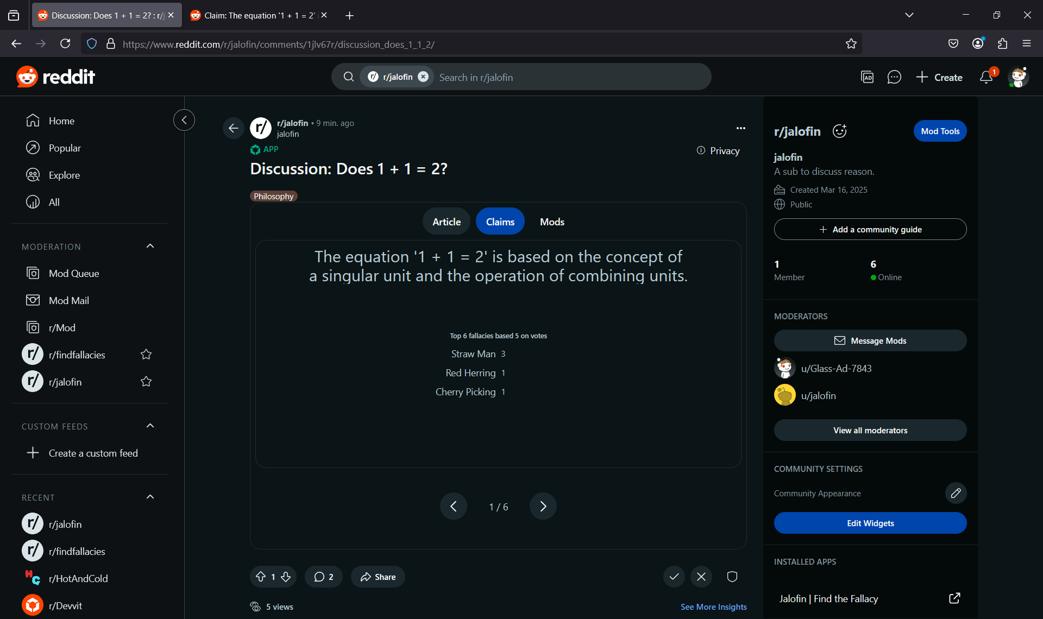Click the Edit Widgets button
This screenshot has height=619, width=1043.
(x=870, y=523)
